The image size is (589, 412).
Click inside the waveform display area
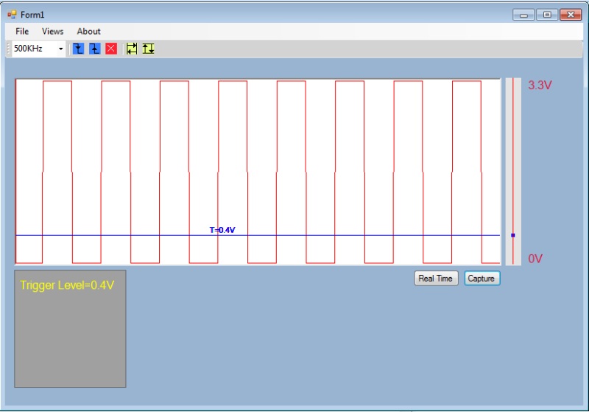258,147
